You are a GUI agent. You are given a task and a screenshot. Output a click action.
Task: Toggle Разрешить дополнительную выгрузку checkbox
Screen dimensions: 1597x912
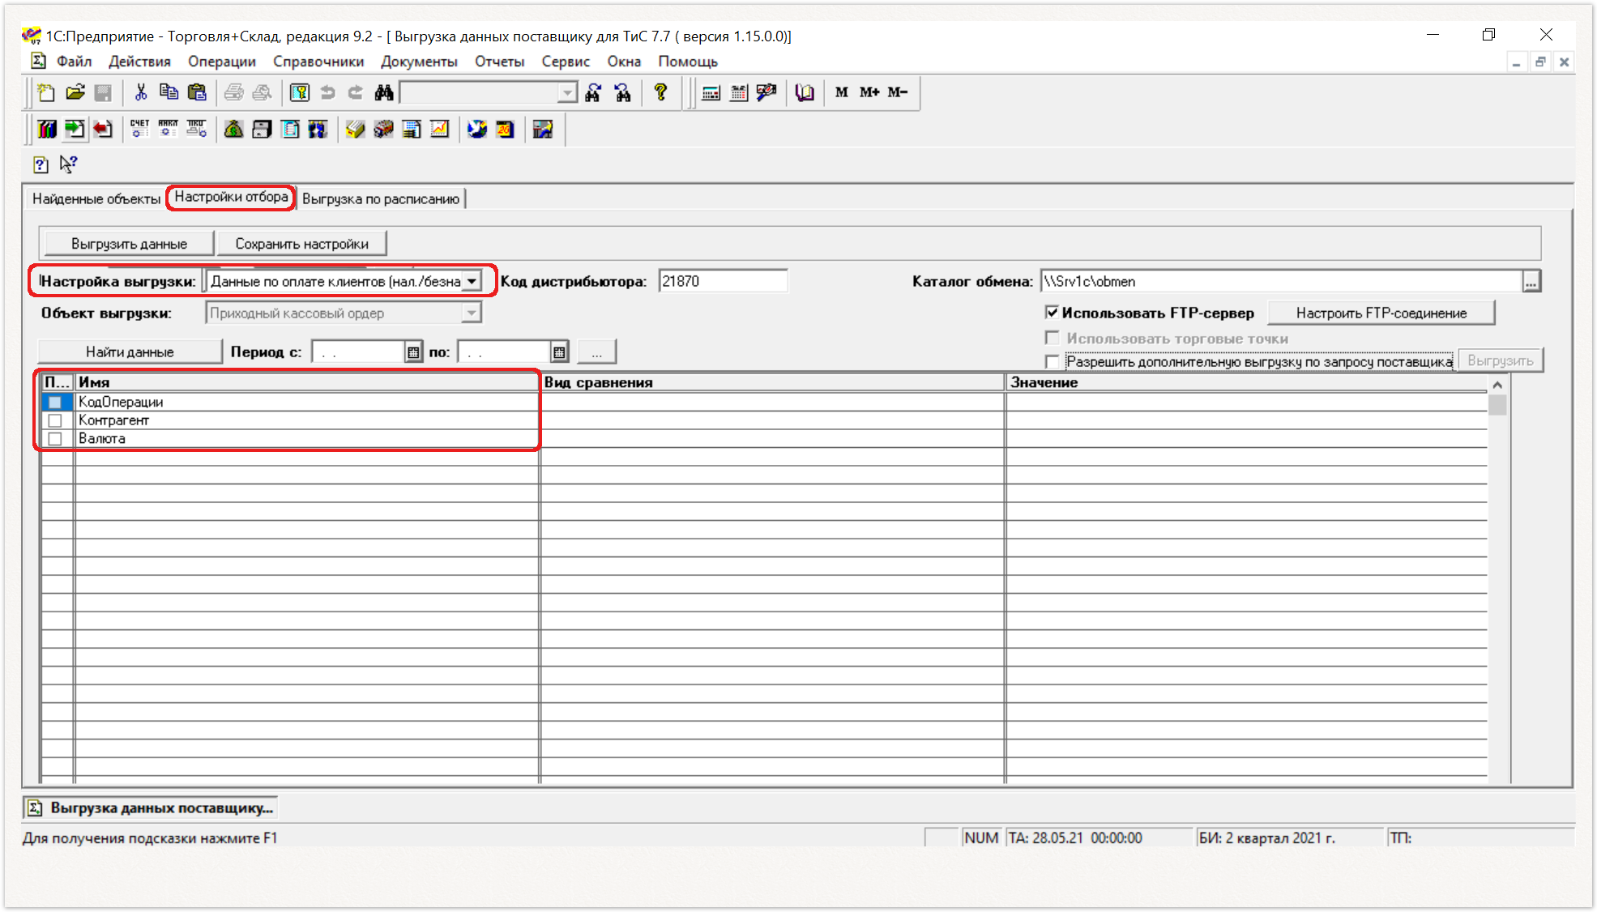(x=1052, y=361)
